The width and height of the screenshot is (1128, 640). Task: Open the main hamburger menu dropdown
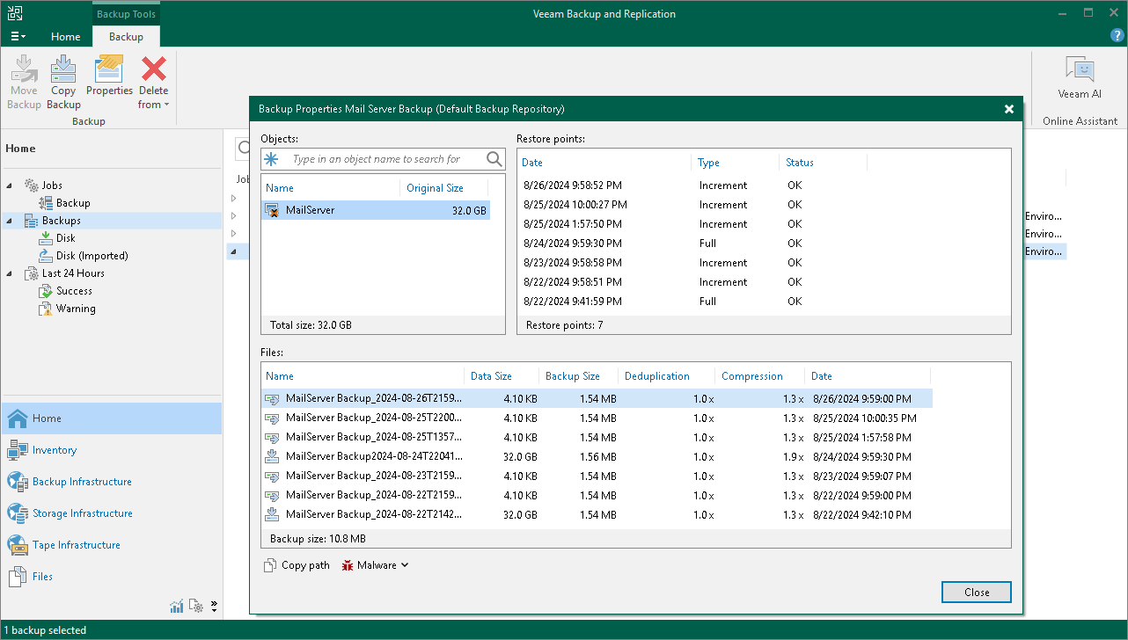18,36
